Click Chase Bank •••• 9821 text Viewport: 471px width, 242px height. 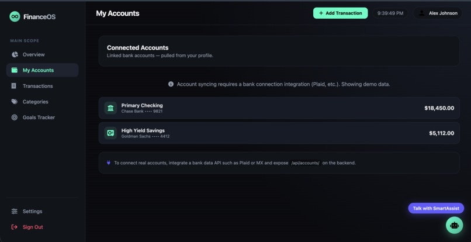[x=142, y=111]
